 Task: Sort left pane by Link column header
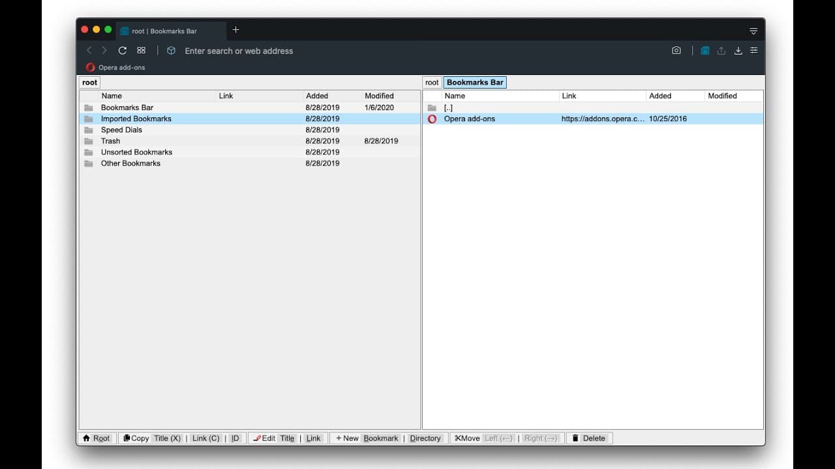point(260,96)
